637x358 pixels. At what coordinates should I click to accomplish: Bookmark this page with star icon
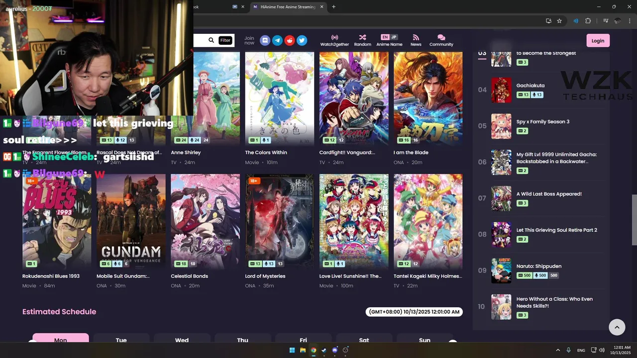559,21
